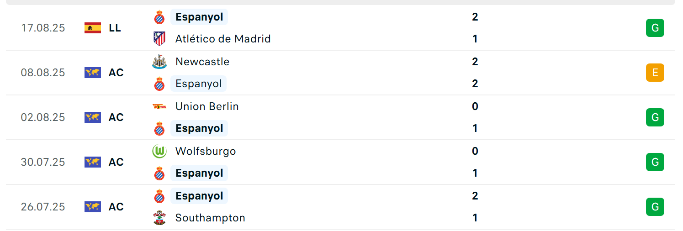Click the Union Berlin club logo
The image size is (683, 231).
coord(159,106)
